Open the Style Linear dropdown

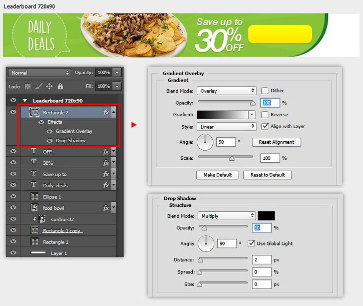(226, 127)
